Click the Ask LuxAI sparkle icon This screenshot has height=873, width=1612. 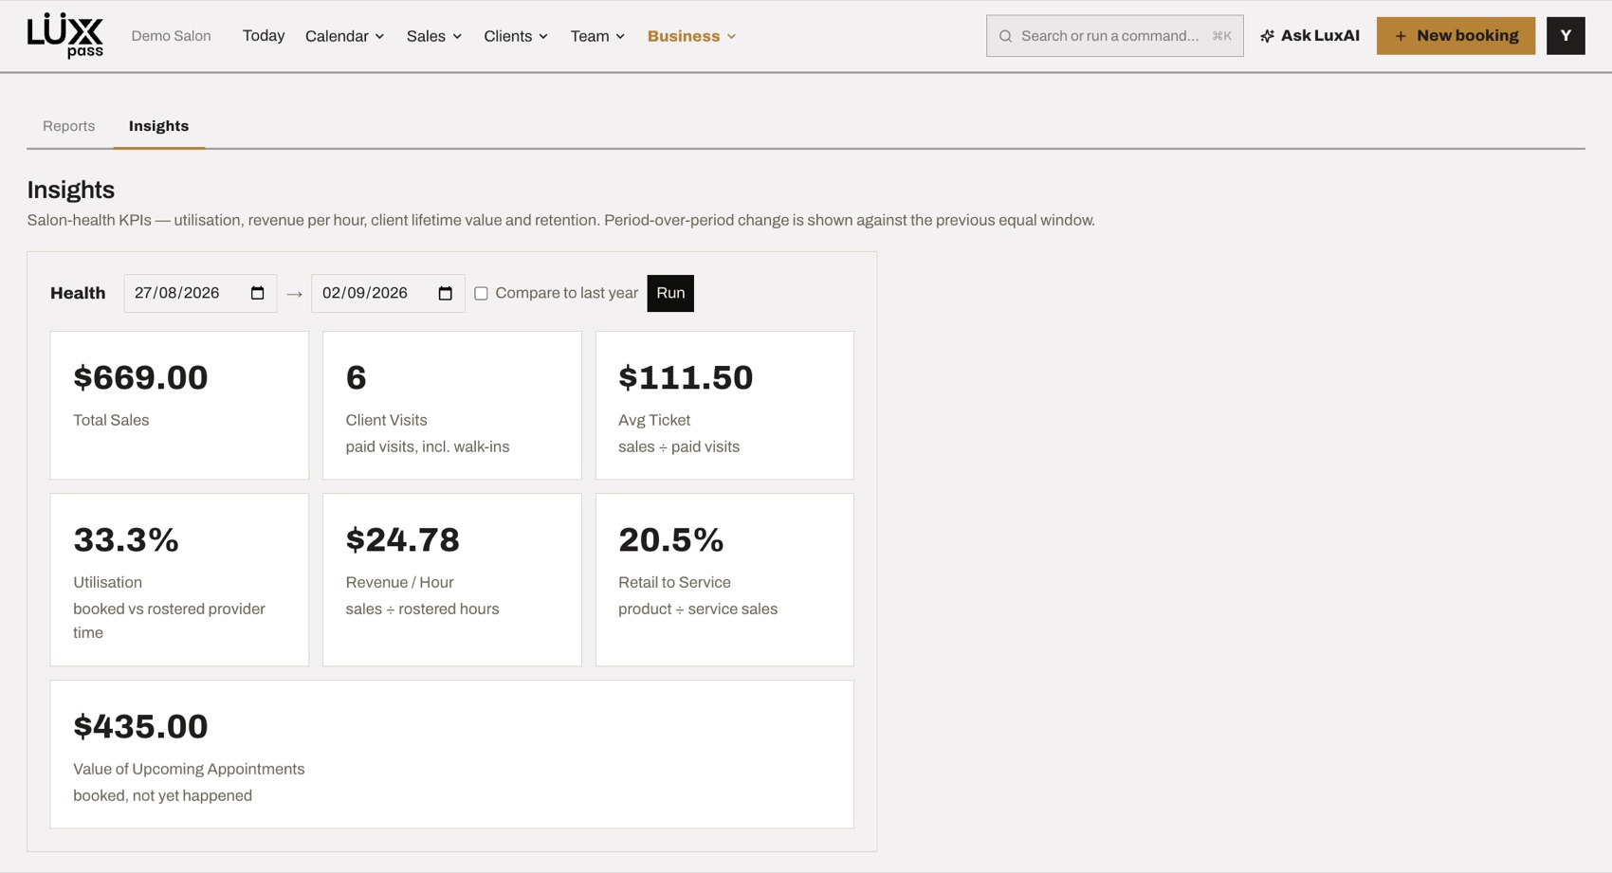(x=1267, y=36)
